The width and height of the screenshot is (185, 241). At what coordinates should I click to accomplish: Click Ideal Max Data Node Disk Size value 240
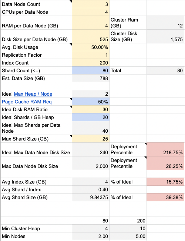click(x=91, y=149)
